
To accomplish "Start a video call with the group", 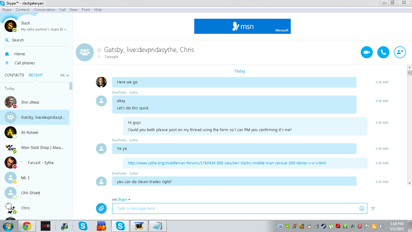I will point(367,52).
